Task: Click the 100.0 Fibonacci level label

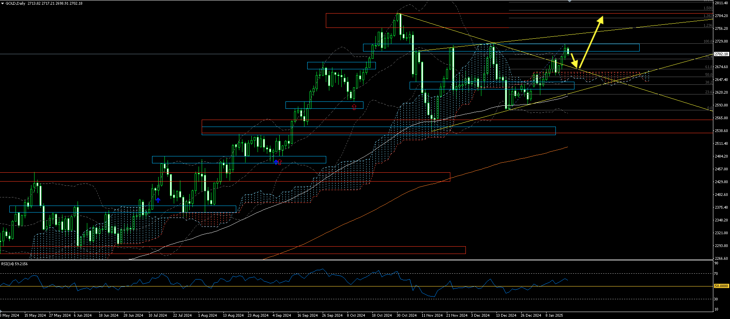Action: tap(708, 41)
